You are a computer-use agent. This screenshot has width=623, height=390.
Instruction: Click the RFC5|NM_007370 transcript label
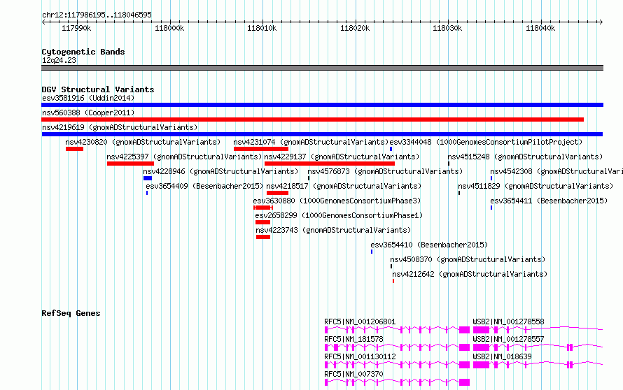click(353, 374)
